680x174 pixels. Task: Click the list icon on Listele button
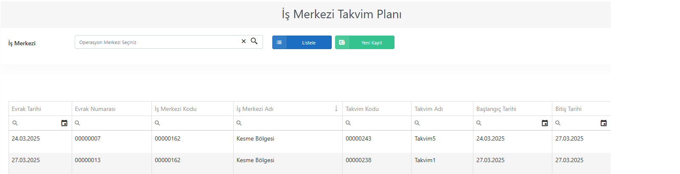(279, 42)
